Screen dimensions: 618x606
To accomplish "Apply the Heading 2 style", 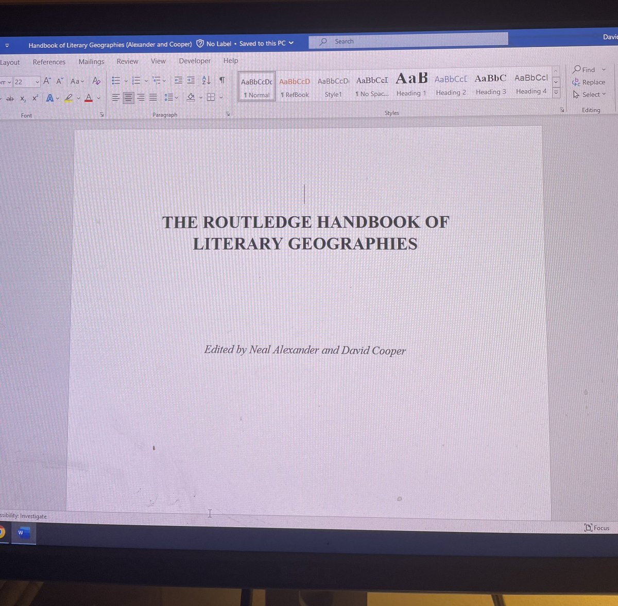I will tap(451, 84).
